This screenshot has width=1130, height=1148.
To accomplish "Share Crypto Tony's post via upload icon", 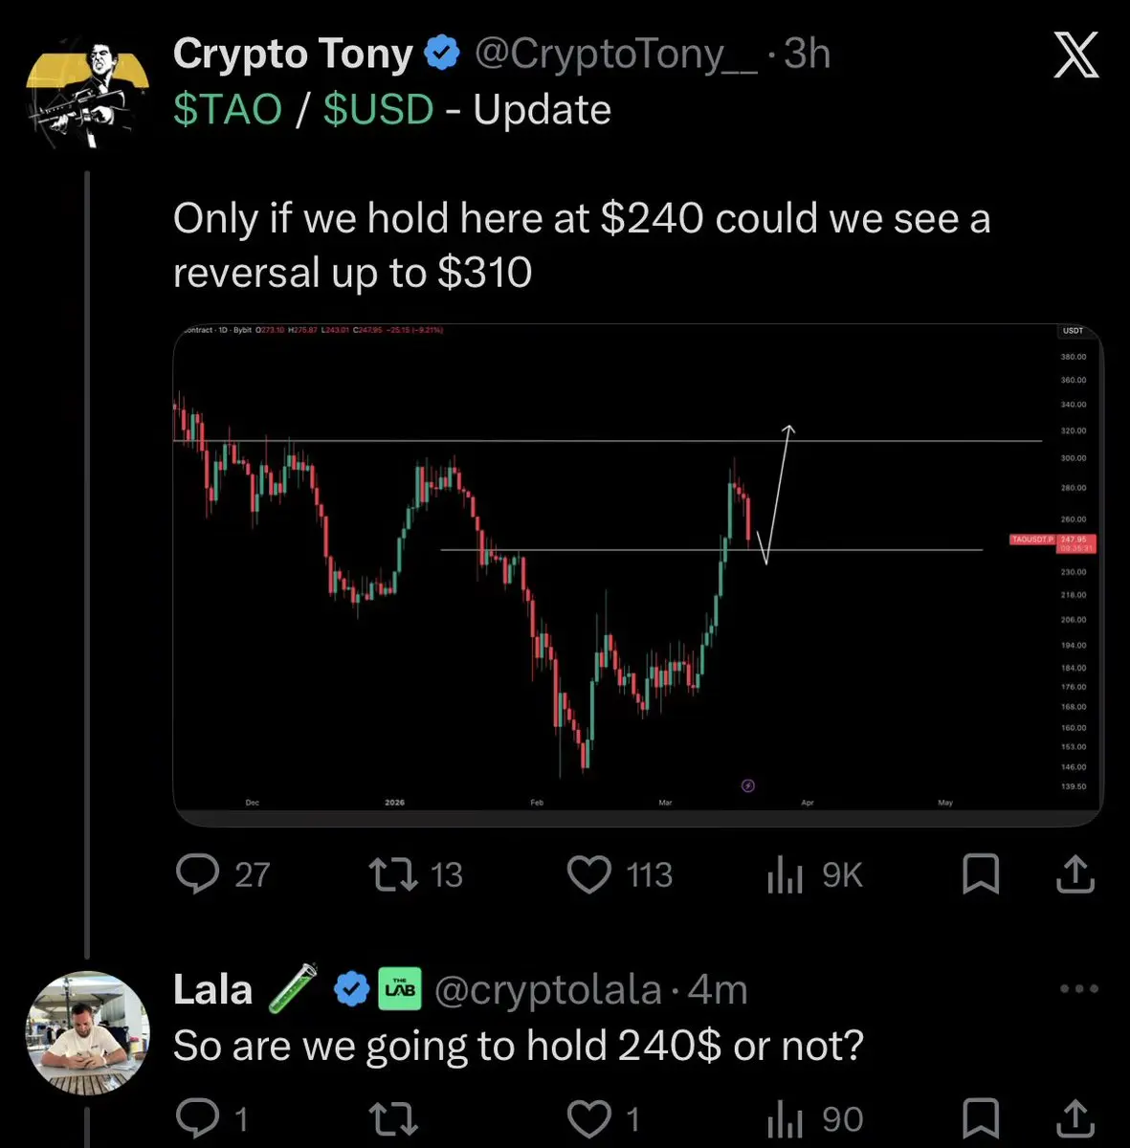I will (1075, 874).
